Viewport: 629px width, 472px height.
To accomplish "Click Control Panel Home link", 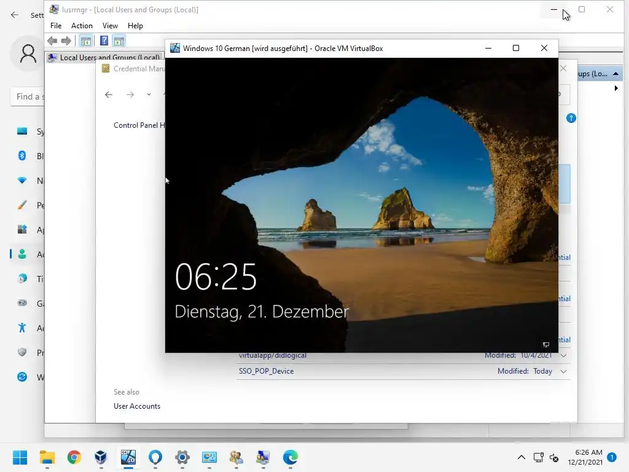I will pyautogui.click(x=139, y=125).
